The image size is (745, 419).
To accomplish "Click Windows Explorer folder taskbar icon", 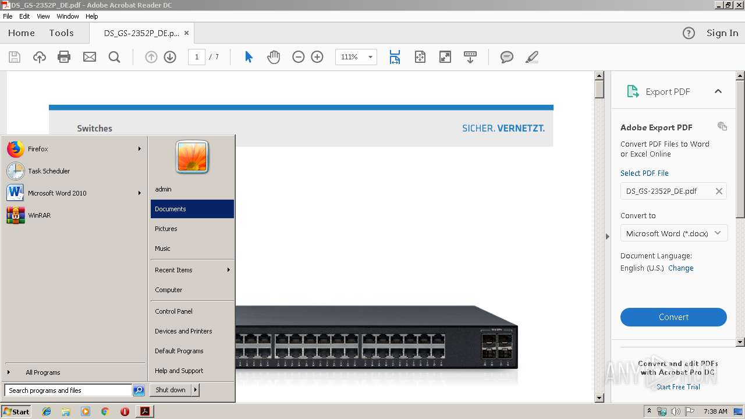I will 66,411.
